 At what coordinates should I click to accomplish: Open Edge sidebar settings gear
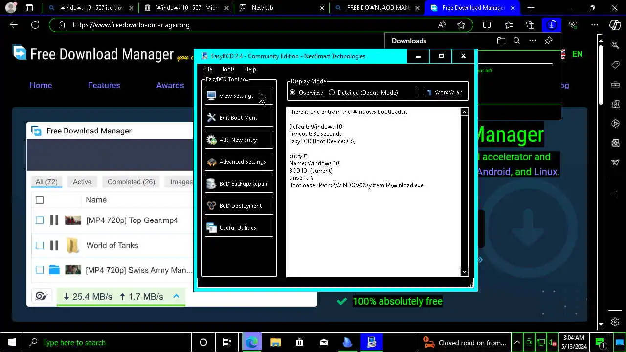(615, 322)
